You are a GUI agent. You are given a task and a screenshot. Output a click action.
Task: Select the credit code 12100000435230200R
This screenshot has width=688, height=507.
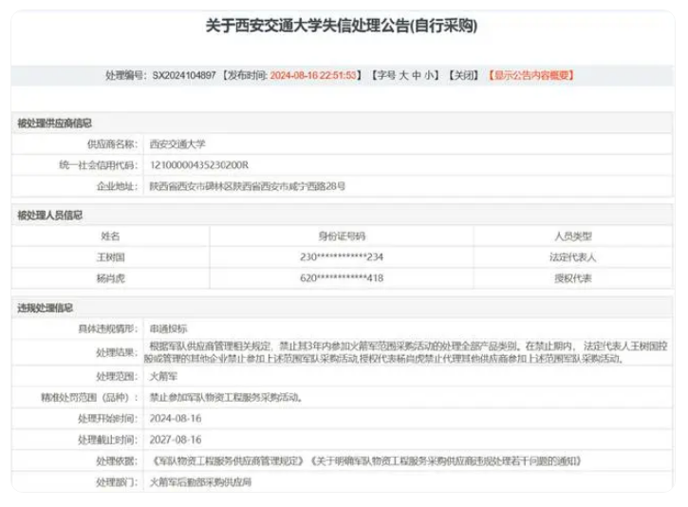pos(198,165)
